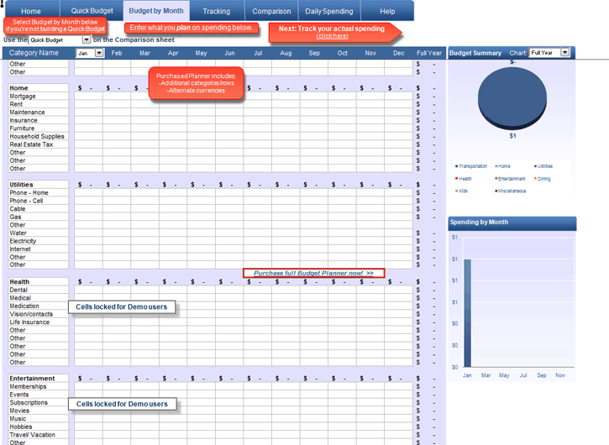The width and height of the screenshot is (609, 445).
Task: Select the Phone - Cell row
Action: [38, 201]
